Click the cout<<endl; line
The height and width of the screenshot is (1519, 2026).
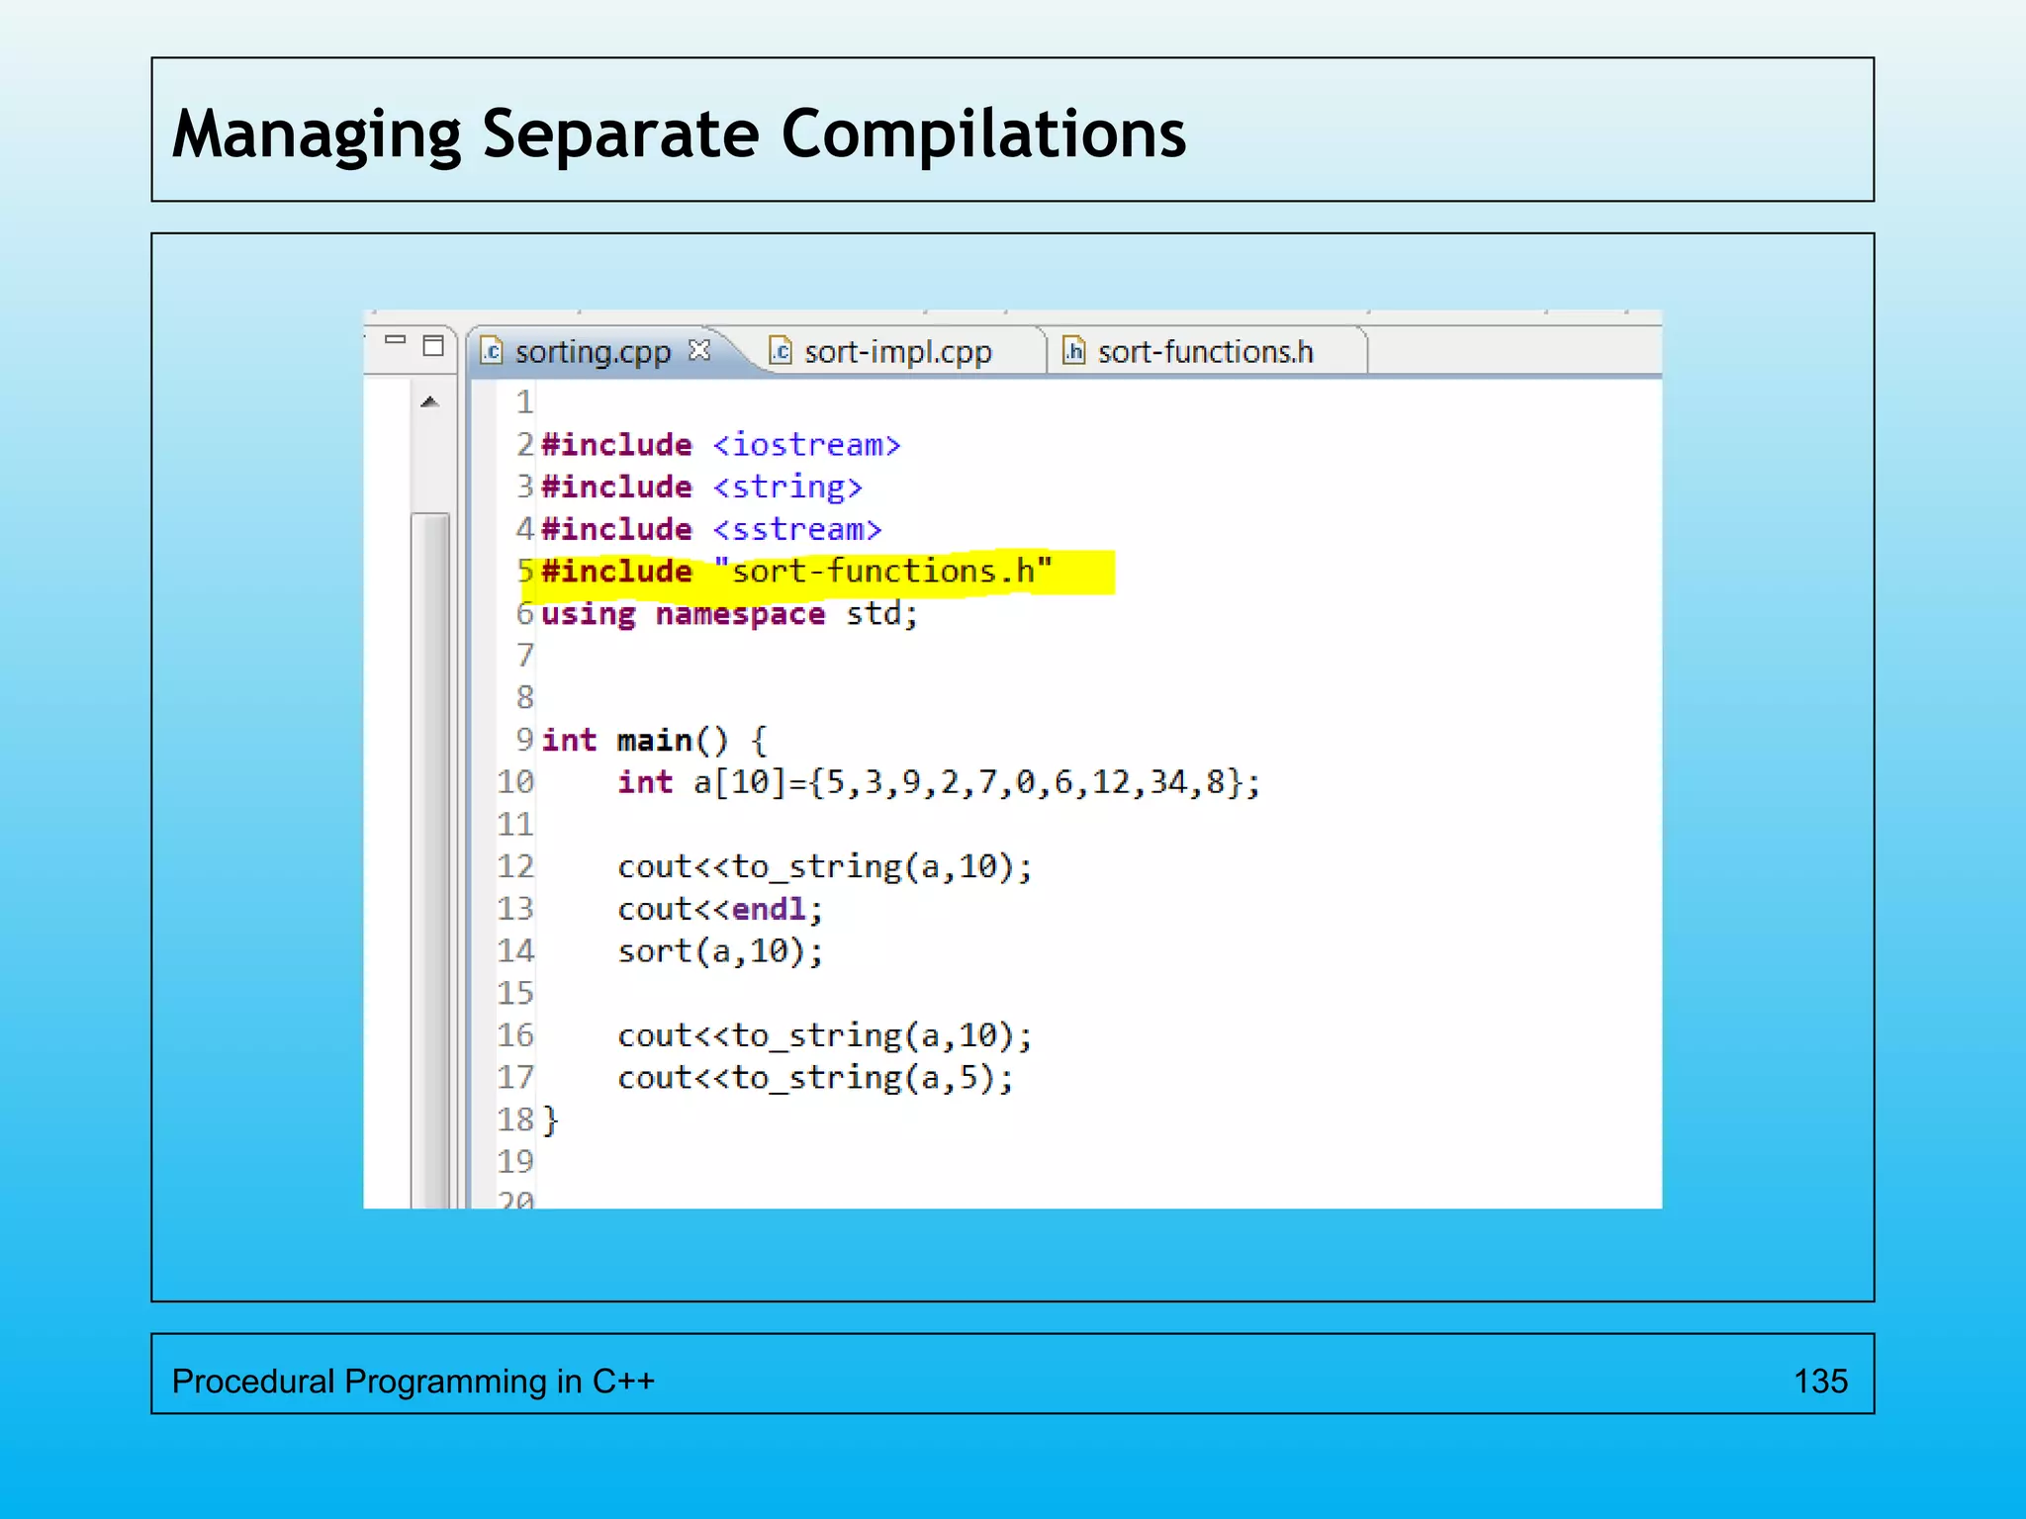click(720, 910)
